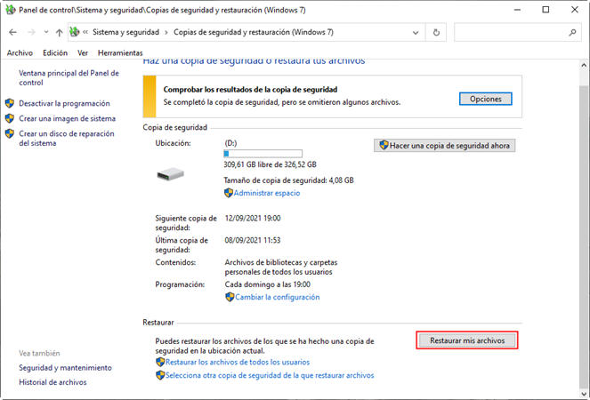This screenshot has width=590, height=400.
Task: Click Crear un disco de reparación del sistema
Action: click(67, 139)
